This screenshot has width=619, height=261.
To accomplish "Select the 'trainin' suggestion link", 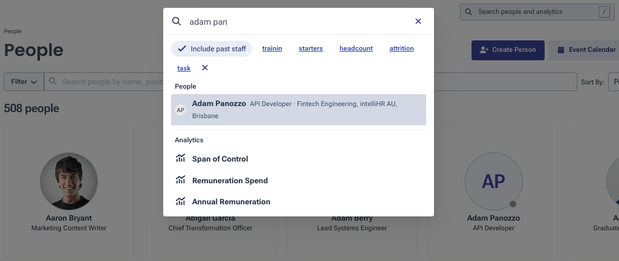I will point(272,49).
